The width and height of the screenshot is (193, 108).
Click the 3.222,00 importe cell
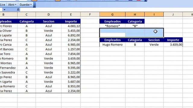pyautogui.click(x=71, y=73)
